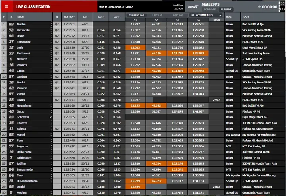Expand the Martin row options handle
Image resolution: width=286 pixels, height=196 pixels.
tap(51, 24)
